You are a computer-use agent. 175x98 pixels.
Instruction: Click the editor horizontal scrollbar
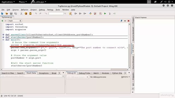64,69
